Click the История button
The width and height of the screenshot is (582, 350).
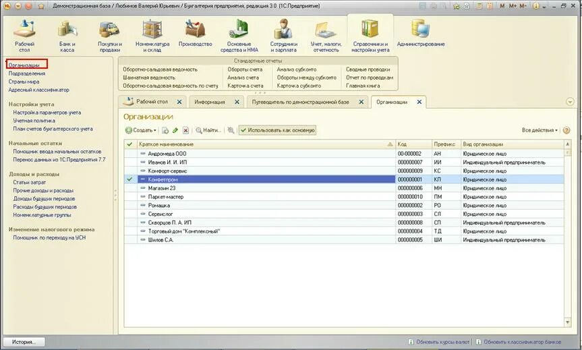[x=24, y=342]
